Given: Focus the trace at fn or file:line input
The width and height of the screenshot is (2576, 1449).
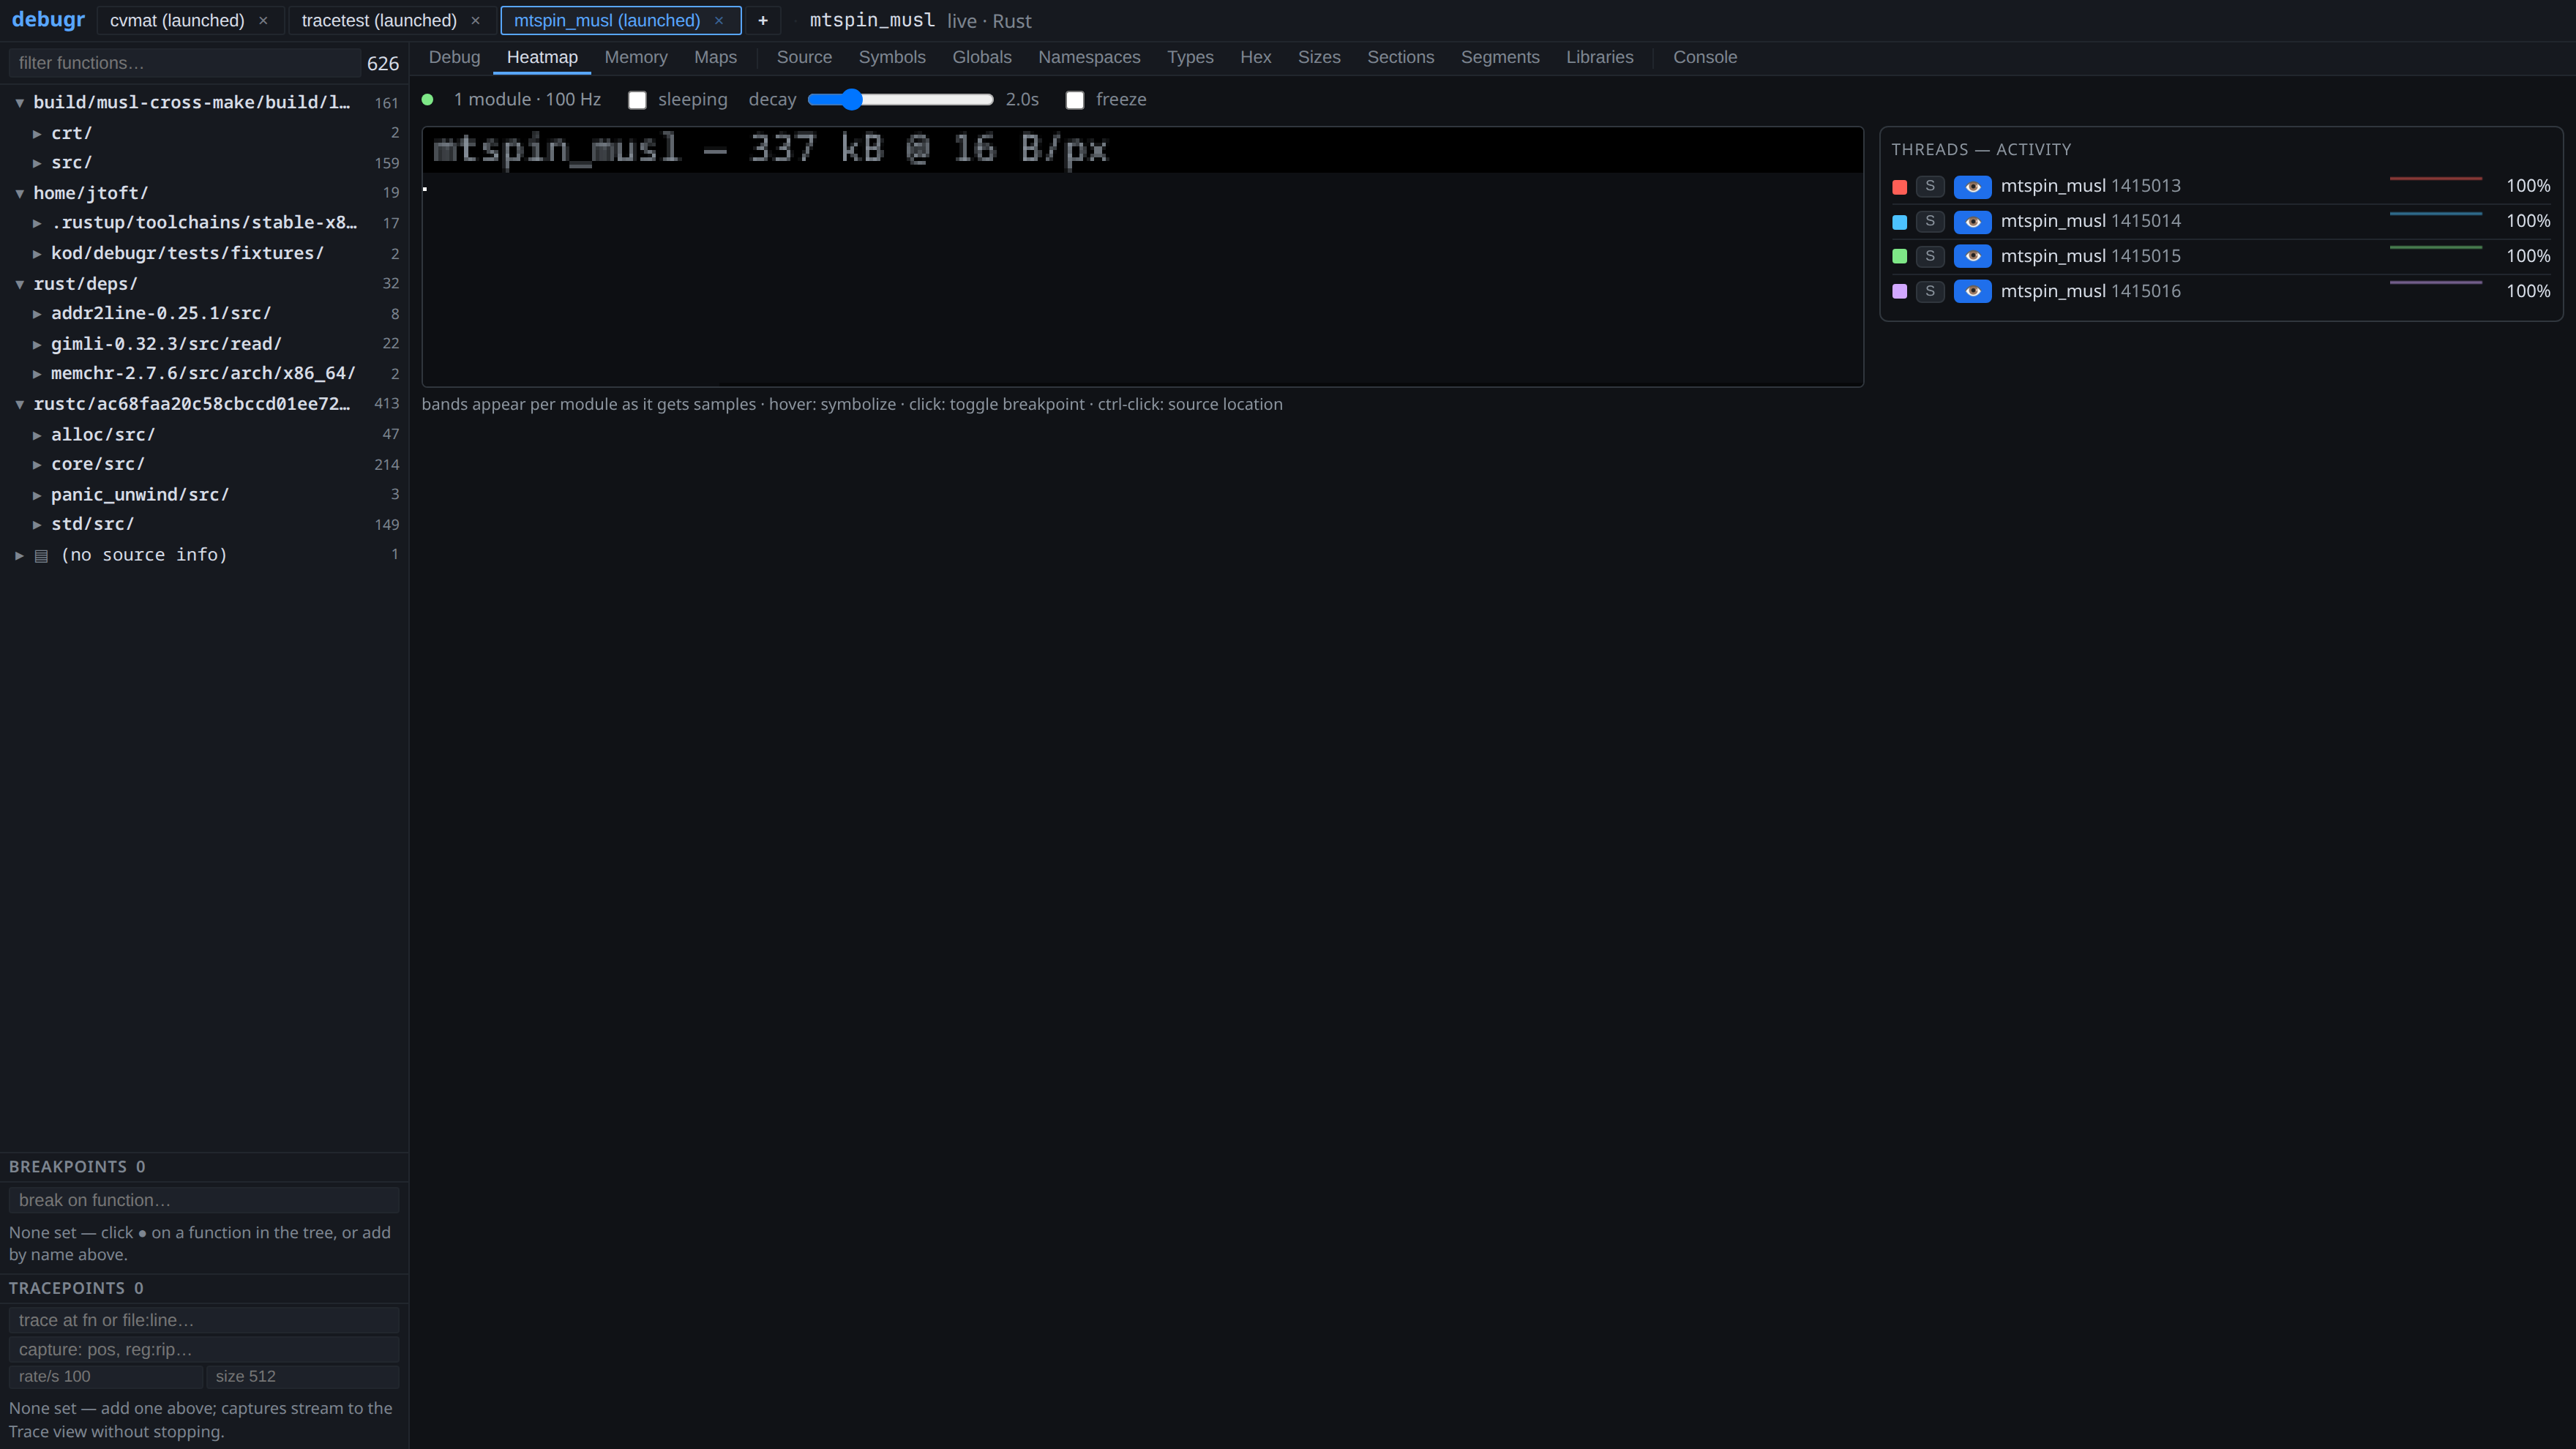Looking at the screenshot, I should pos(204,1320).
